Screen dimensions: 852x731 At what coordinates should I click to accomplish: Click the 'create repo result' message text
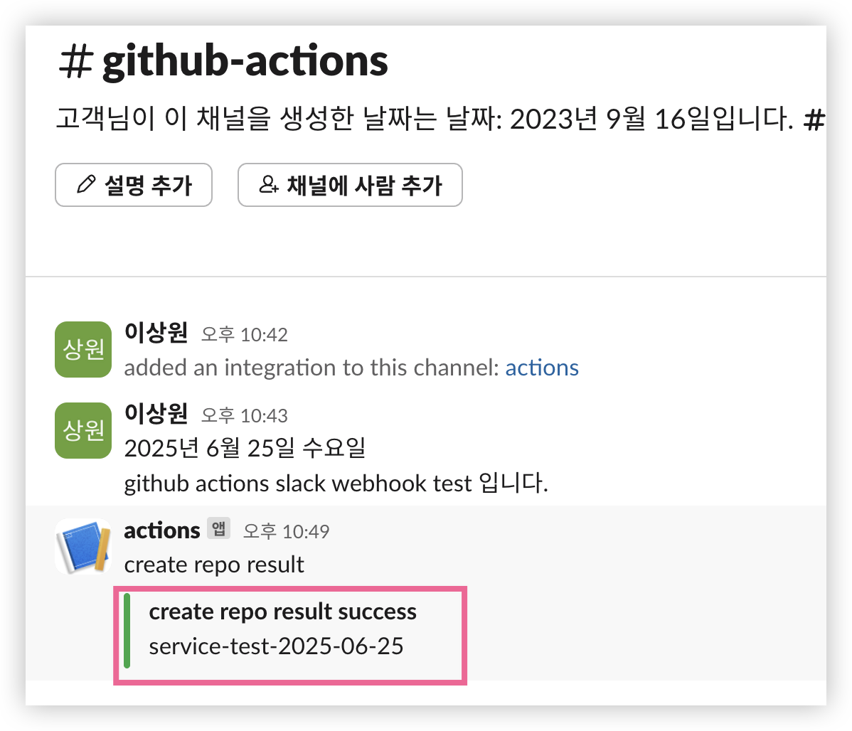click(214, 565)
